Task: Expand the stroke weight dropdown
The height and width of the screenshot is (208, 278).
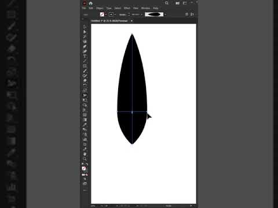Action: pyautogui.click(x=141, y=14)
